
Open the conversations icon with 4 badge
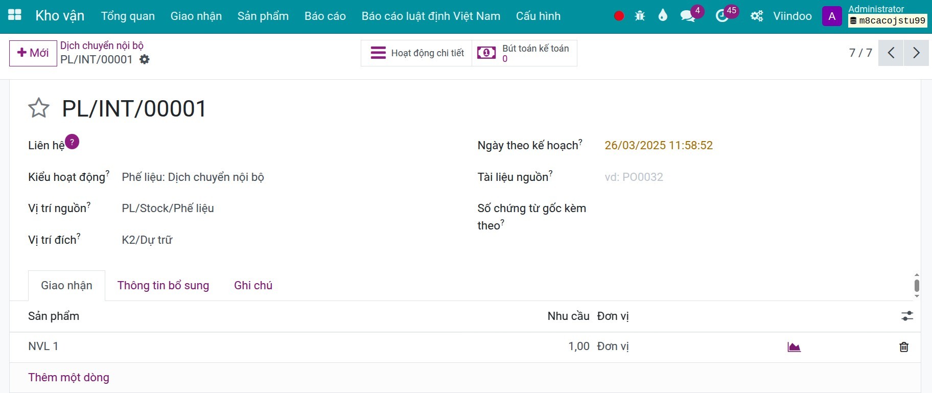click(x=688, y=16)
